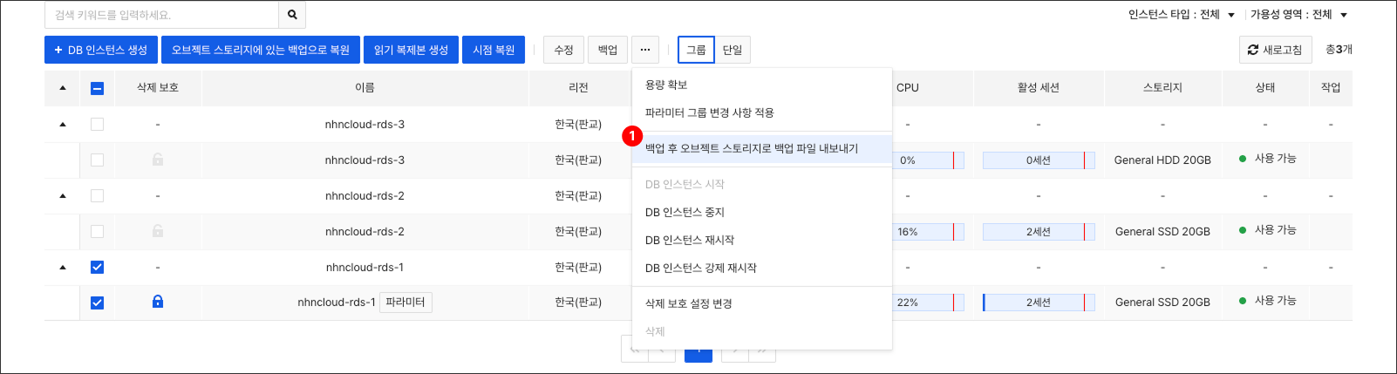Click the 22% CPU usage bar

pos(929,303)
